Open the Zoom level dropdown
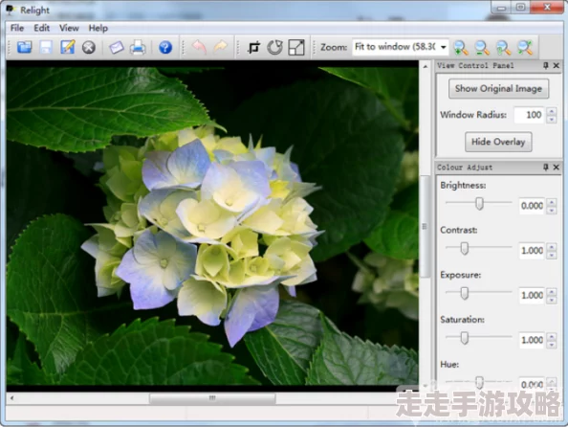Screen dimensions: 568x427 click(444, 47)
